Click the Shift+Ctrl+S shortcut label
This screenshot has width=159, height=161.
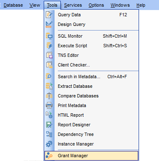[115, 46]
